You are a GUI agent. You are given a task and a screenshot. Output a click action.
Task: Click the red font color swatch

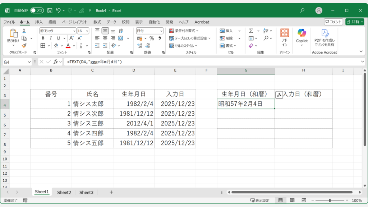point(68,46)
